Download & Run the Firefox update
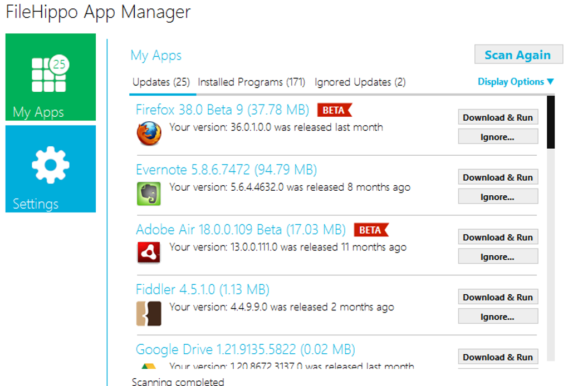Image resolution: width=568 pixels, height=386 pixels. 498,117
